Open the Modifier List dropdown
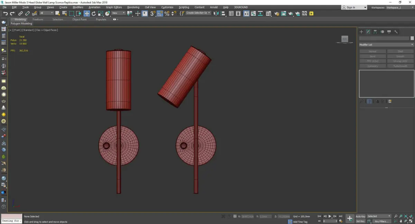This screenshot has width=415, height=224. (386, 45)
